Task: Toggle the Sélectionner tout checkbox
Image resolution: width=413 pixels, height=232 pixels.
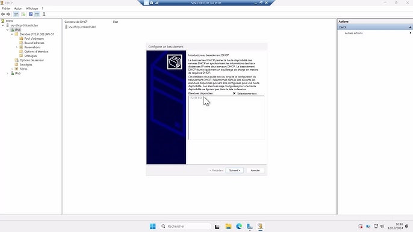Action: coord(234,93)
